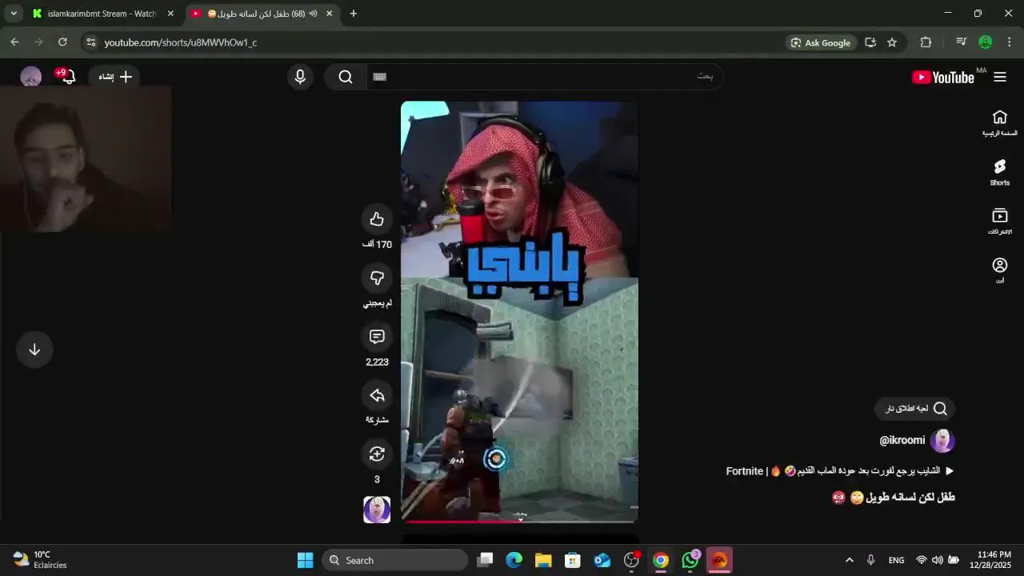1024x576 pixels.
Task: Open Subscriptions in the YouTube sidebar
Action: [x=1000, y=222]
